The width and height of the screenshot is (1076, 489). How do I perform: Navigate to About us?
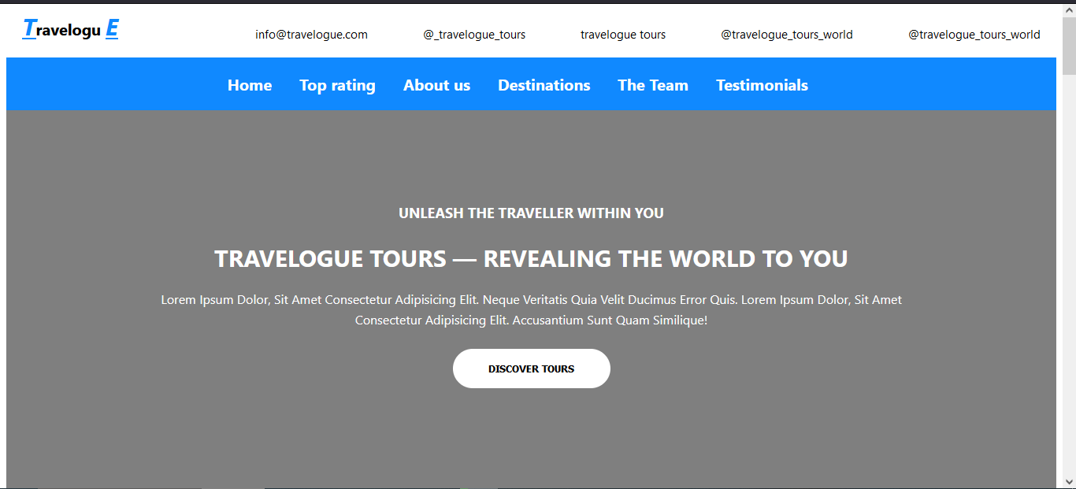(x=436, y=85)
